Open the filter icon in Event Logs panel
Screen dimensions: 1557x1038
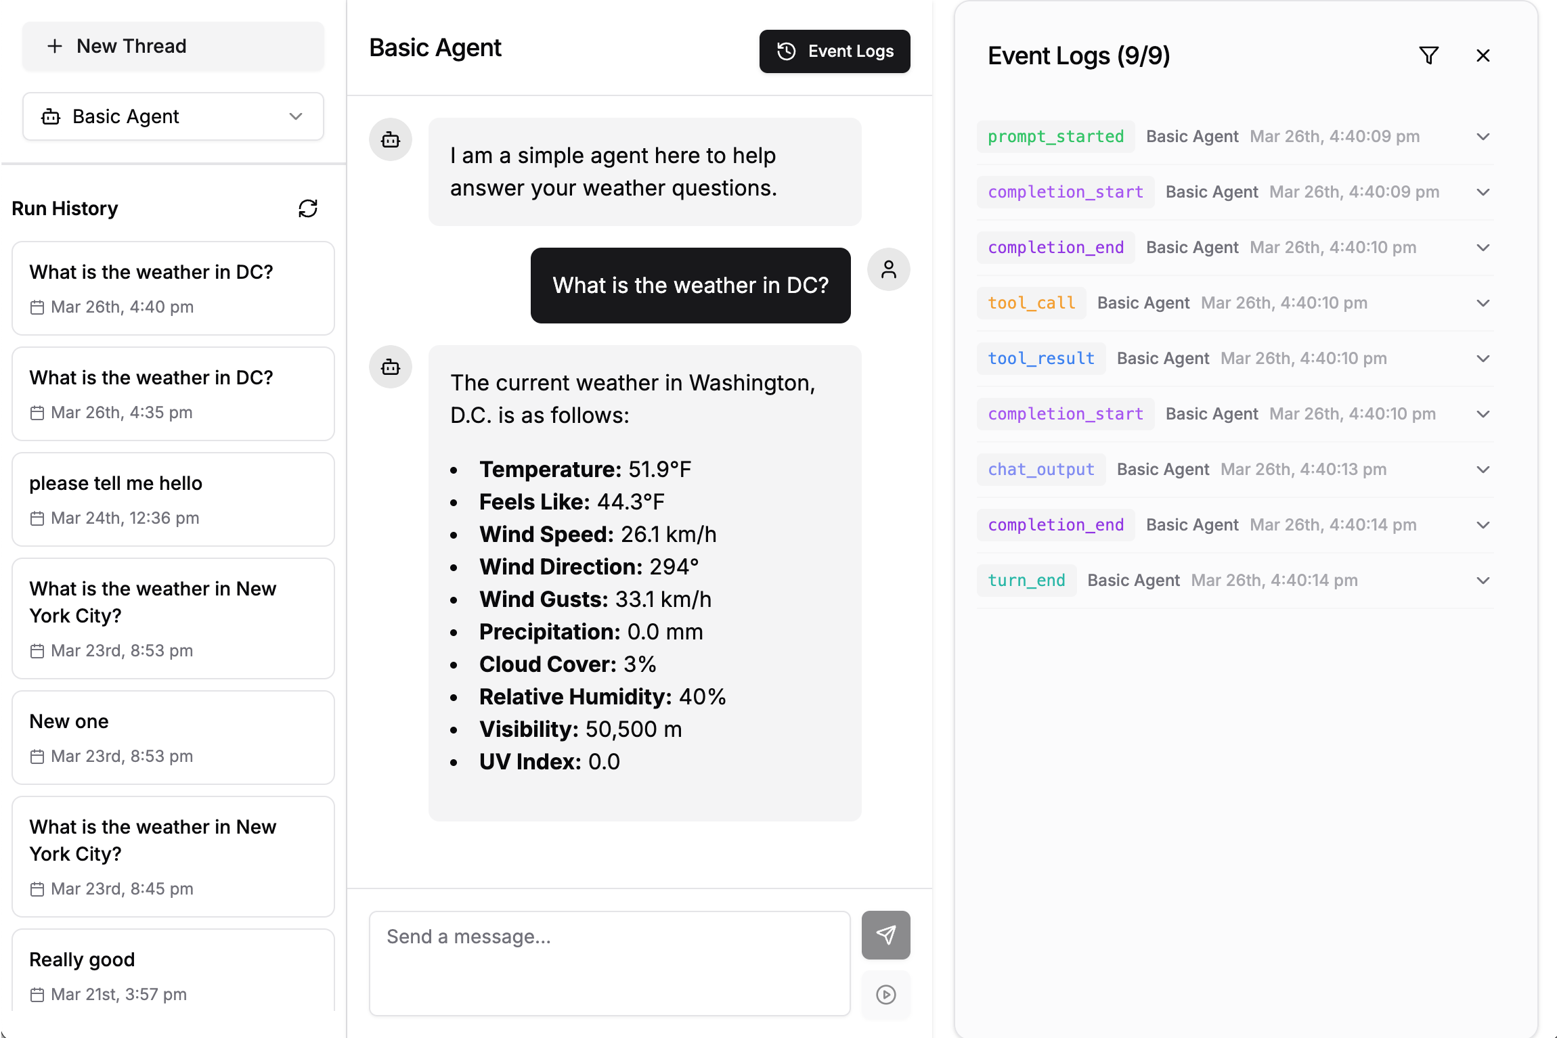1429,55
